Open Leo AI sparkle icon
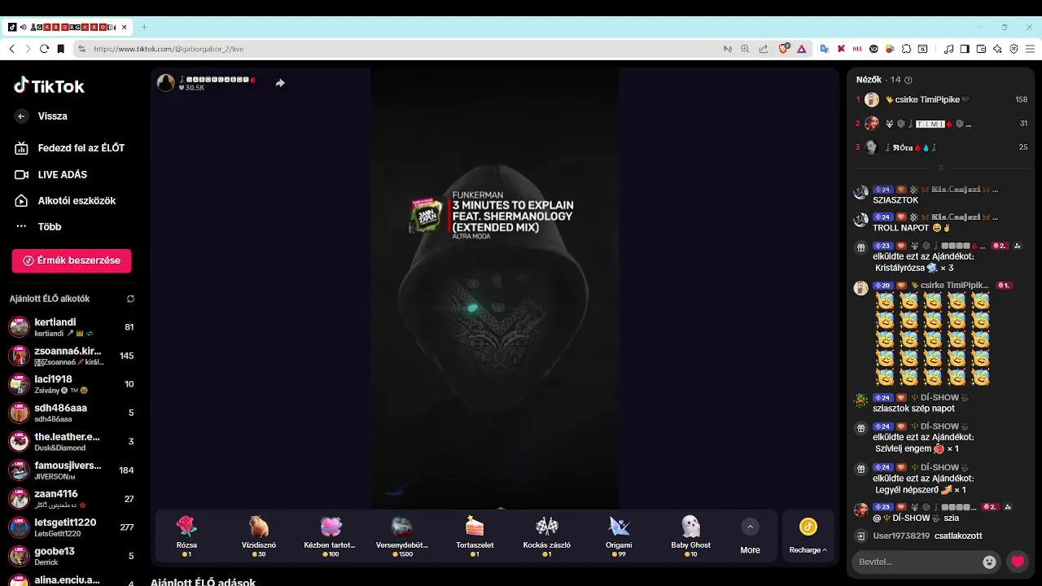Image resolution: width=1042 pixels, height=586 pixels. [997, 49]
